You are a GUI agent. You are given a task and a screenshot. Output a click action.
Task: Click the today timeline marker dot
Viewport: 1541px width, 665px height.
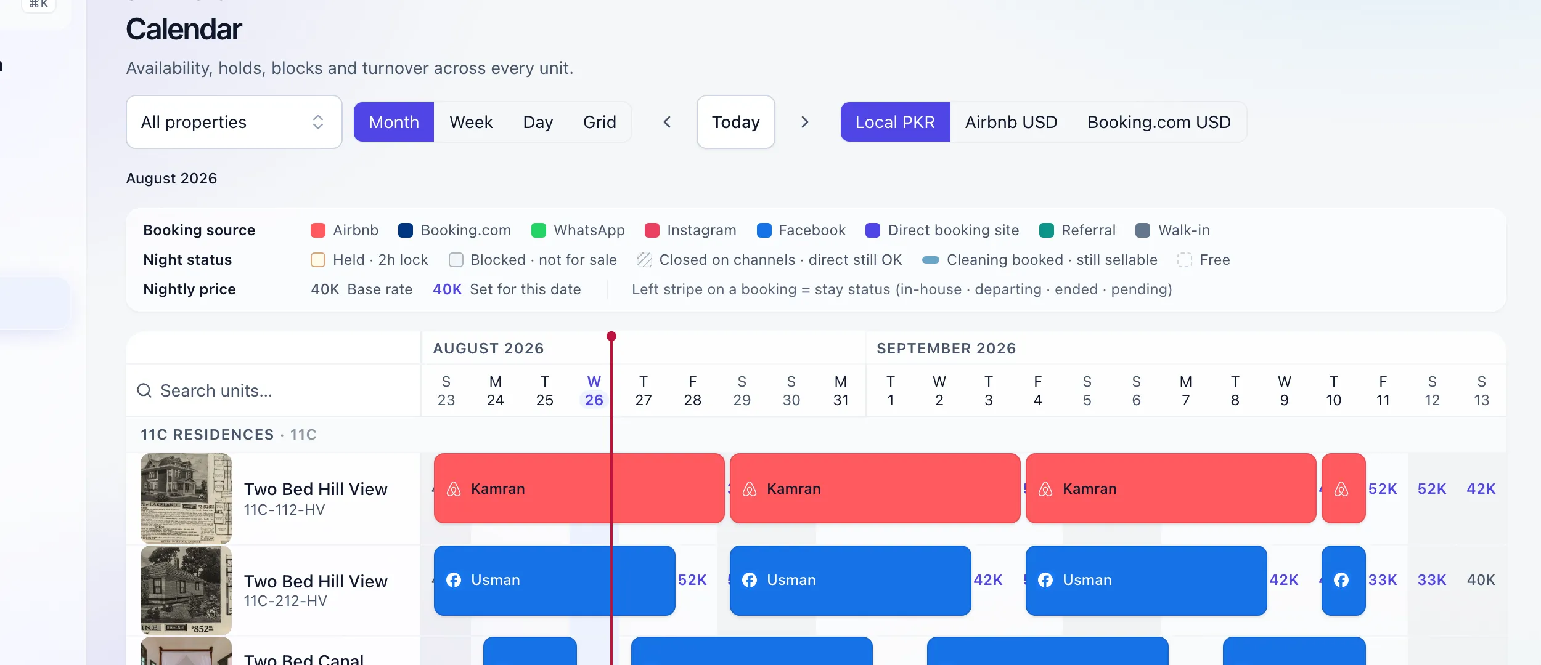(x=611, y=336)
